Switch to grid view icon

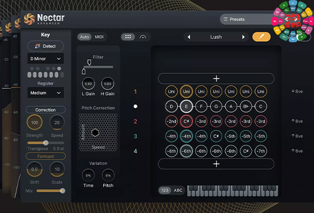click(x=128, y=36)
